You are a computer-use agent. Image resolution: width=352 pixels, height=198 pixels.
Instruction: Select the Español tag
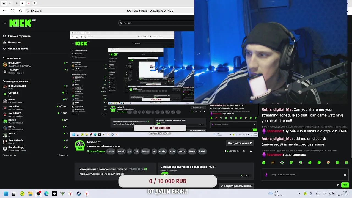pyautogui.click(x=145, y=151)
